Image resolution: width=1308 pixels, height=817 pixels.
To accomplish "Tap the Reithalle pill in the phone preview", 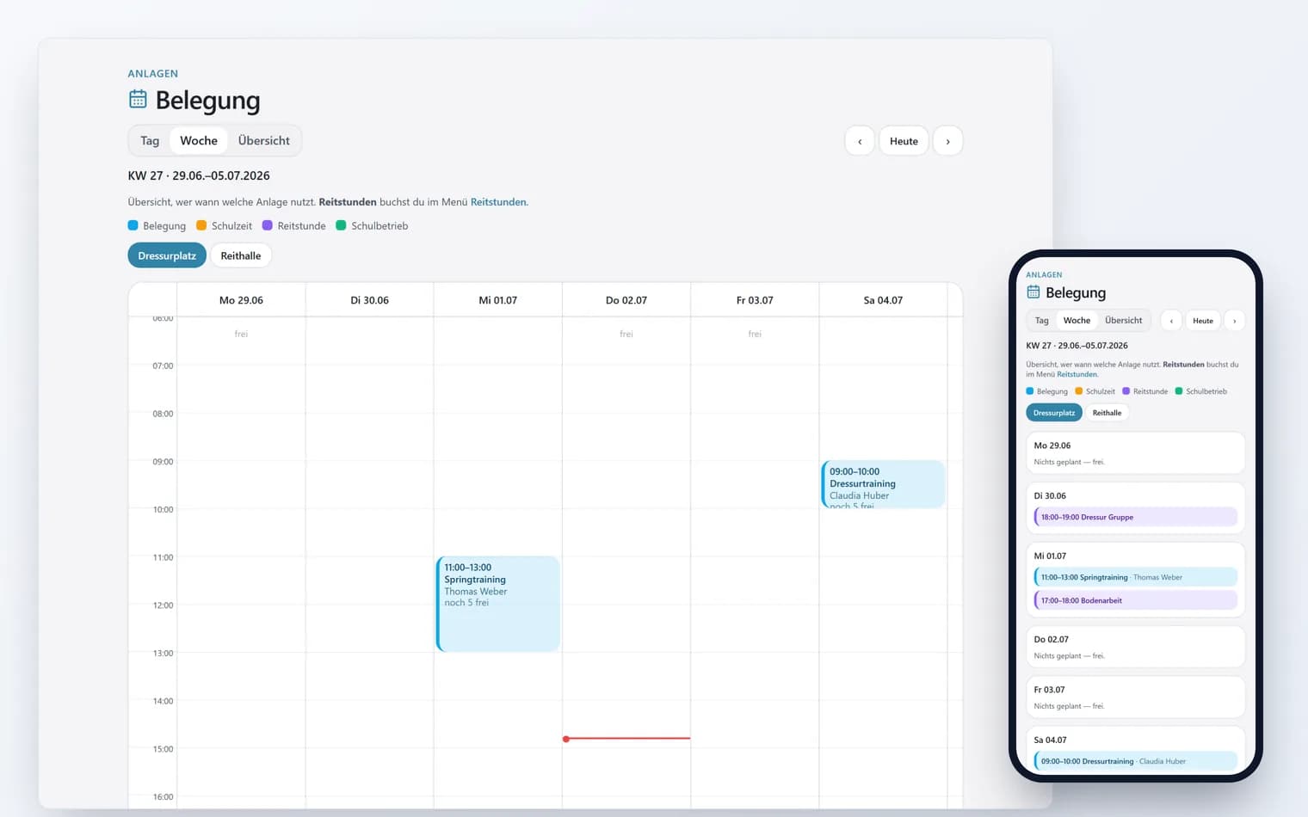I will point(1107,413).
